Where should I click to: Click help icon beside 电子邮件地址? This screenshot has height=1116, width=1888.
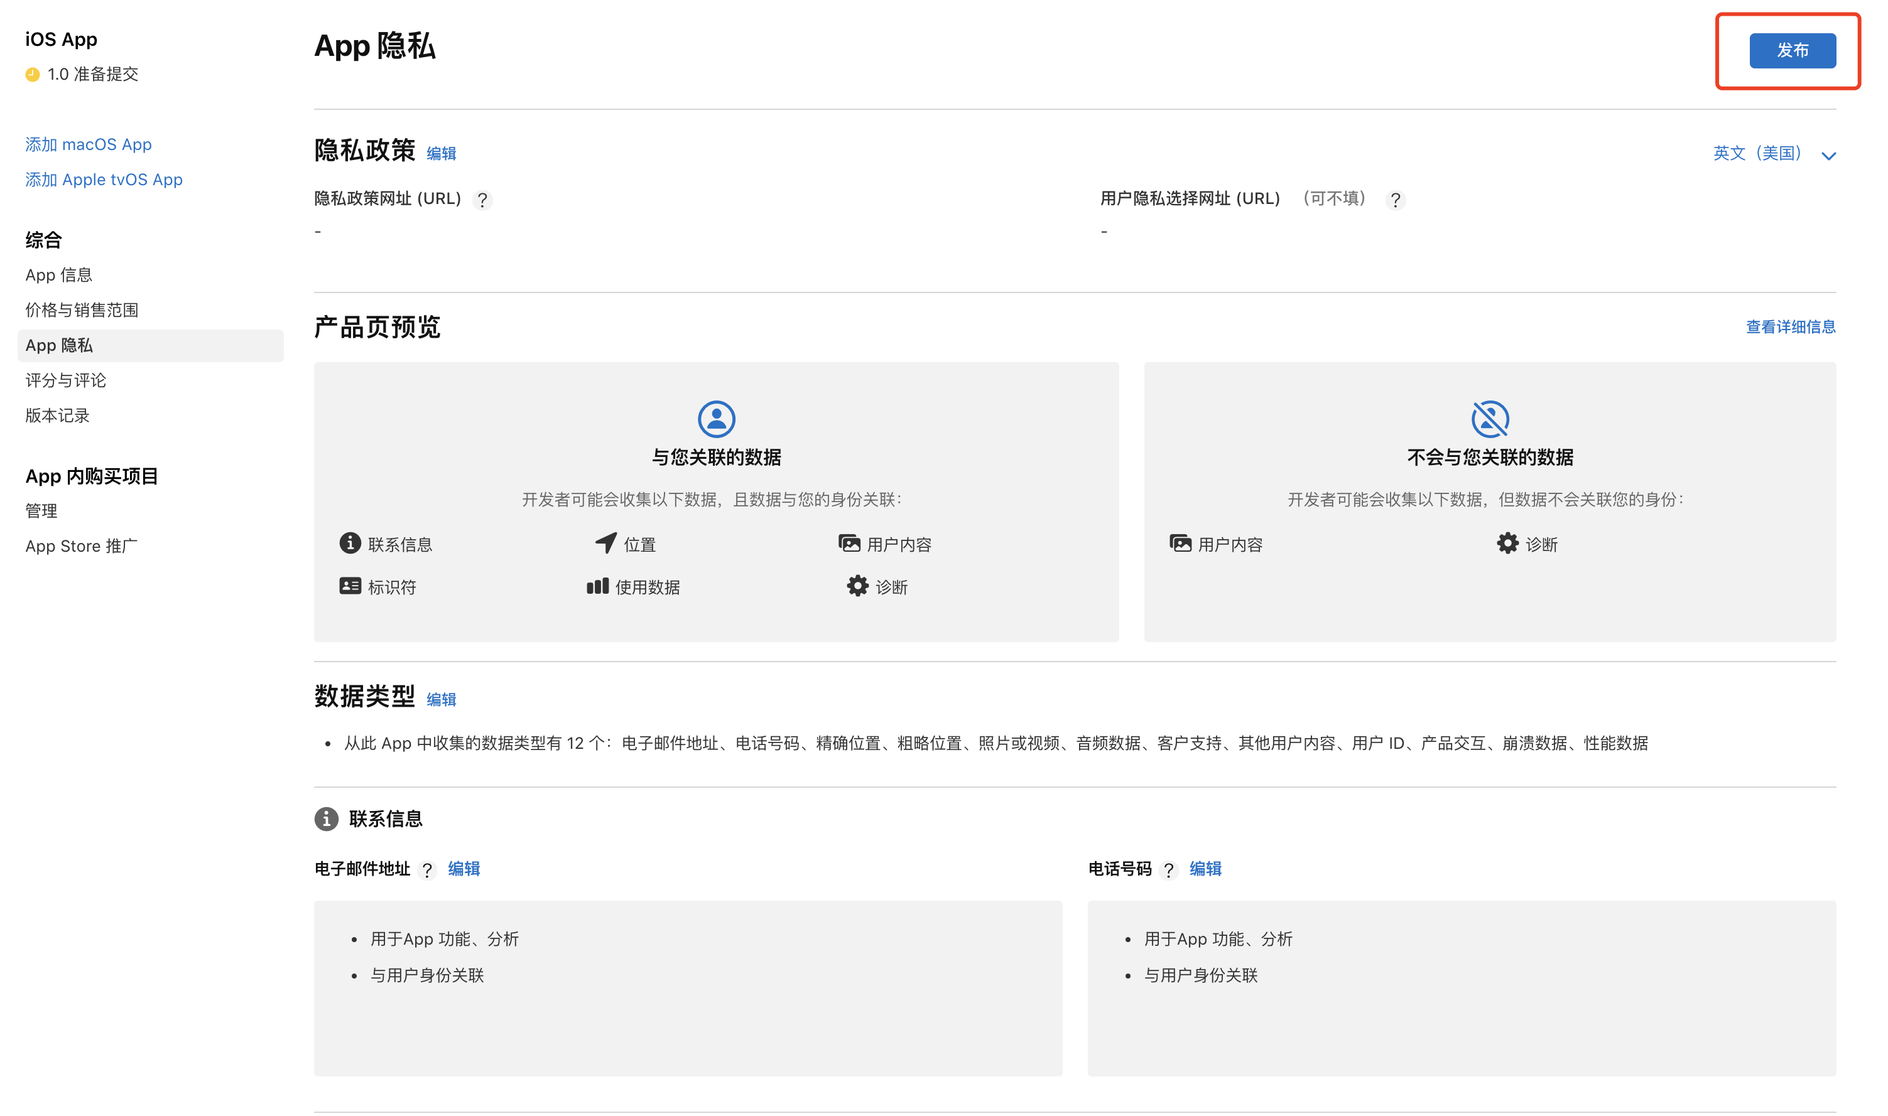[428, 870]
